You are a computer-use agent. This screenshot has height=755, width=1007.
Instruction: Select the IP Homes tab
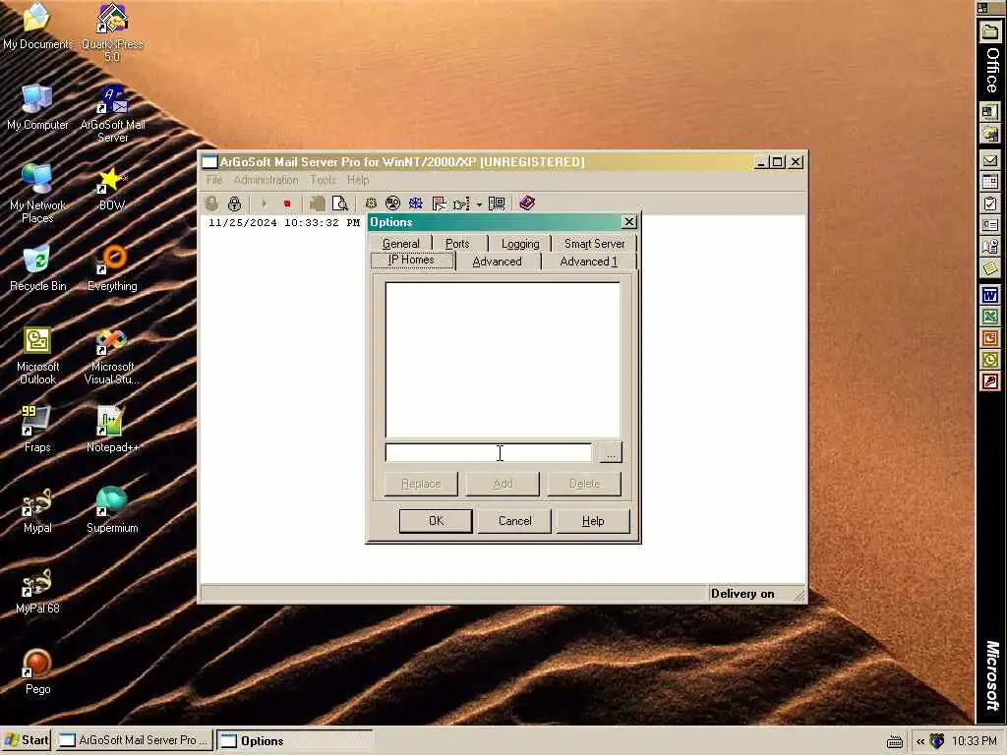(x=412, y=260)
